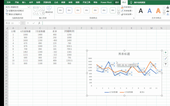The height and width of the screenshot is (106, 170).
Task: Open the chart element selector 系列3 数据标签
Action: (18, 7)
